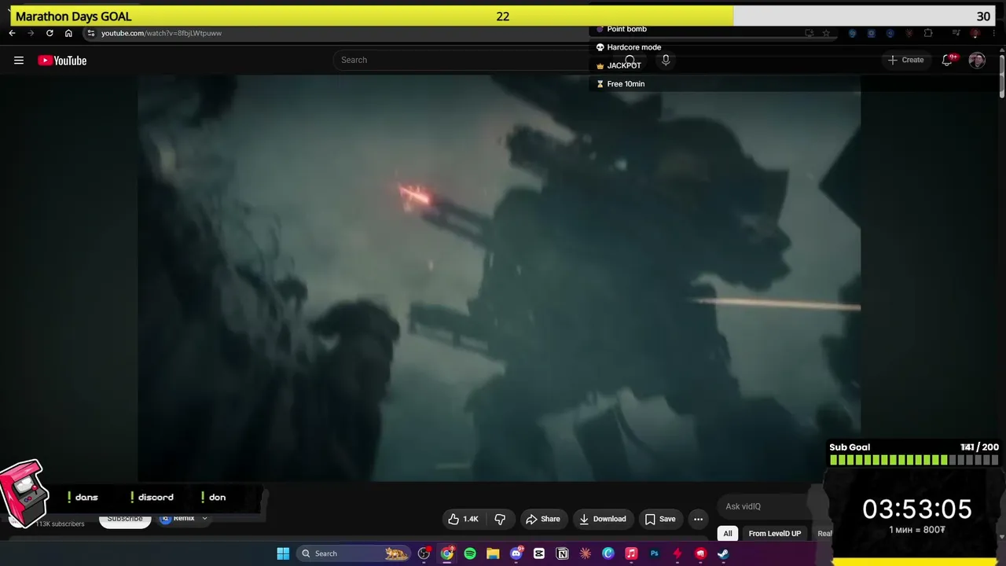The image size is (1006, 566).
Task: Dislike the video
Action: coord(500,519)
